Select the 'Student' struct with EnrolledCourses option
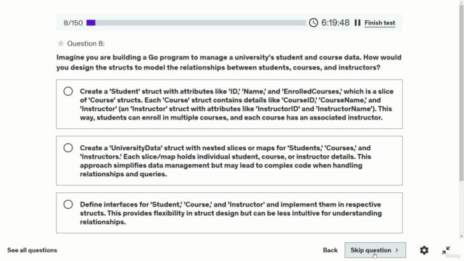This screenshot has height=261, width=464. 68,91
